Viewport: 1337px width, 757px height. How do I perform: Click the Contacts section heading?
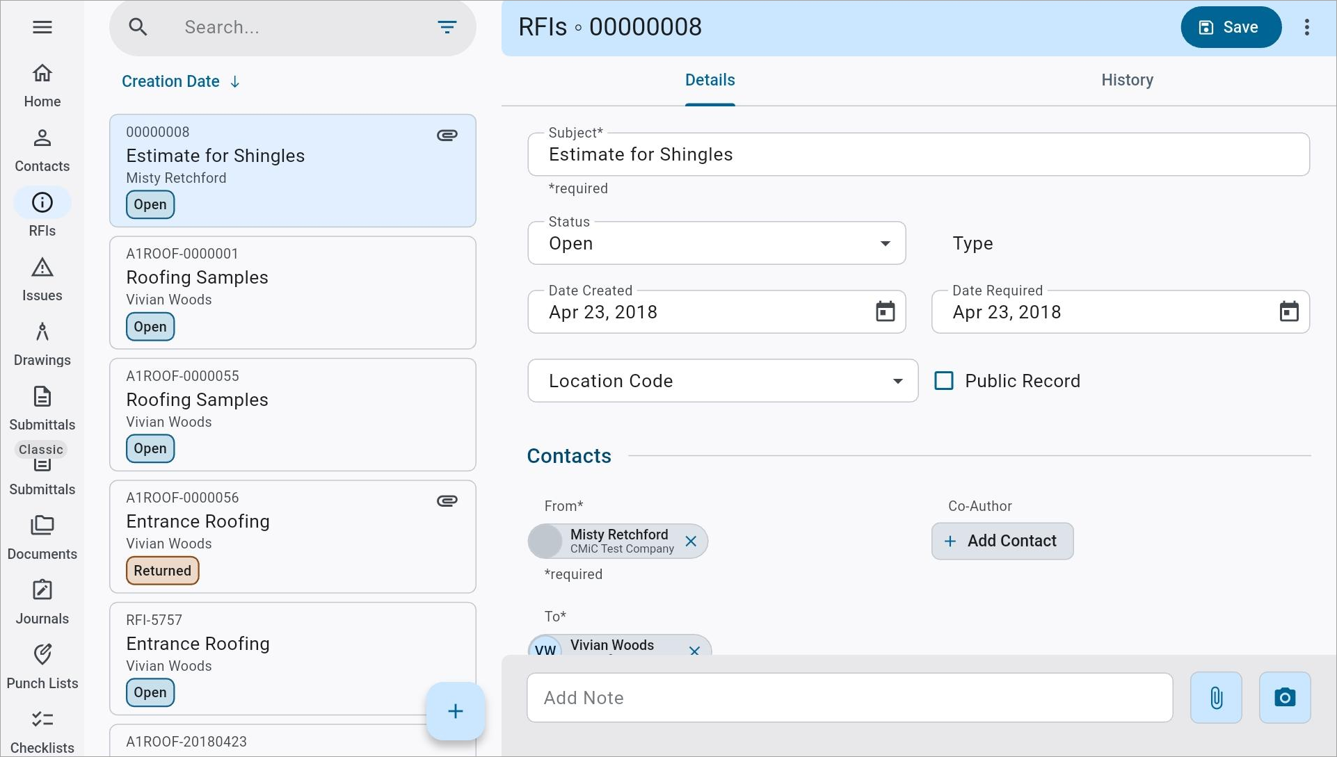tap(569, 456)
